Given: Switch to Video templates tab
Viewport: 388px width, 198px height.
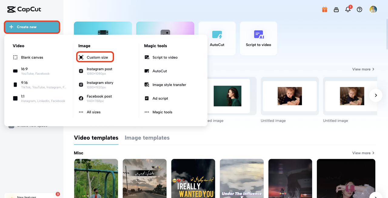Looking at the screenshot, I should click(96, 138).
